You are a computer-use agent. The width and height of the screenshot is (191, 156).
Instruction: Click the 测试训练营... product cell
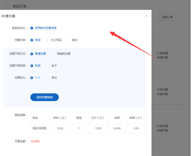(40, 128)
